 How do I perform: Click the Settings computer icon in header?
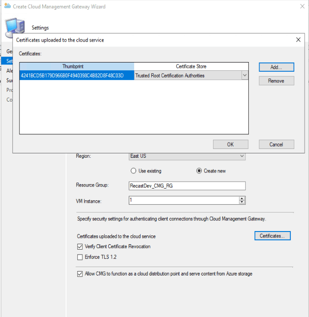pos(13,25)
